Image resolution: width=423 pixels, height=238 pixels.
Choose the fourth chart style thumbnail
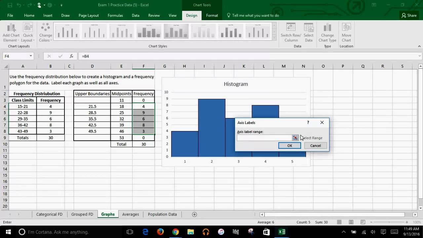(149, 31)
